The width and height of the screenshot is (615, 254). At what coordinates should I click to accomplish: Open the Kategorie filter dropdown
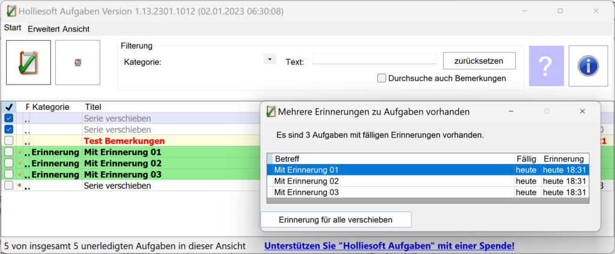(270, 59)
